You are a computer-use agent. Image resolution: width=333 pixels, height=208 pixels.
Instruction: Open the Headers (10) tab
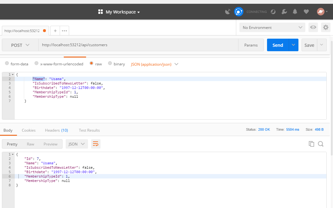coord(57,130)
